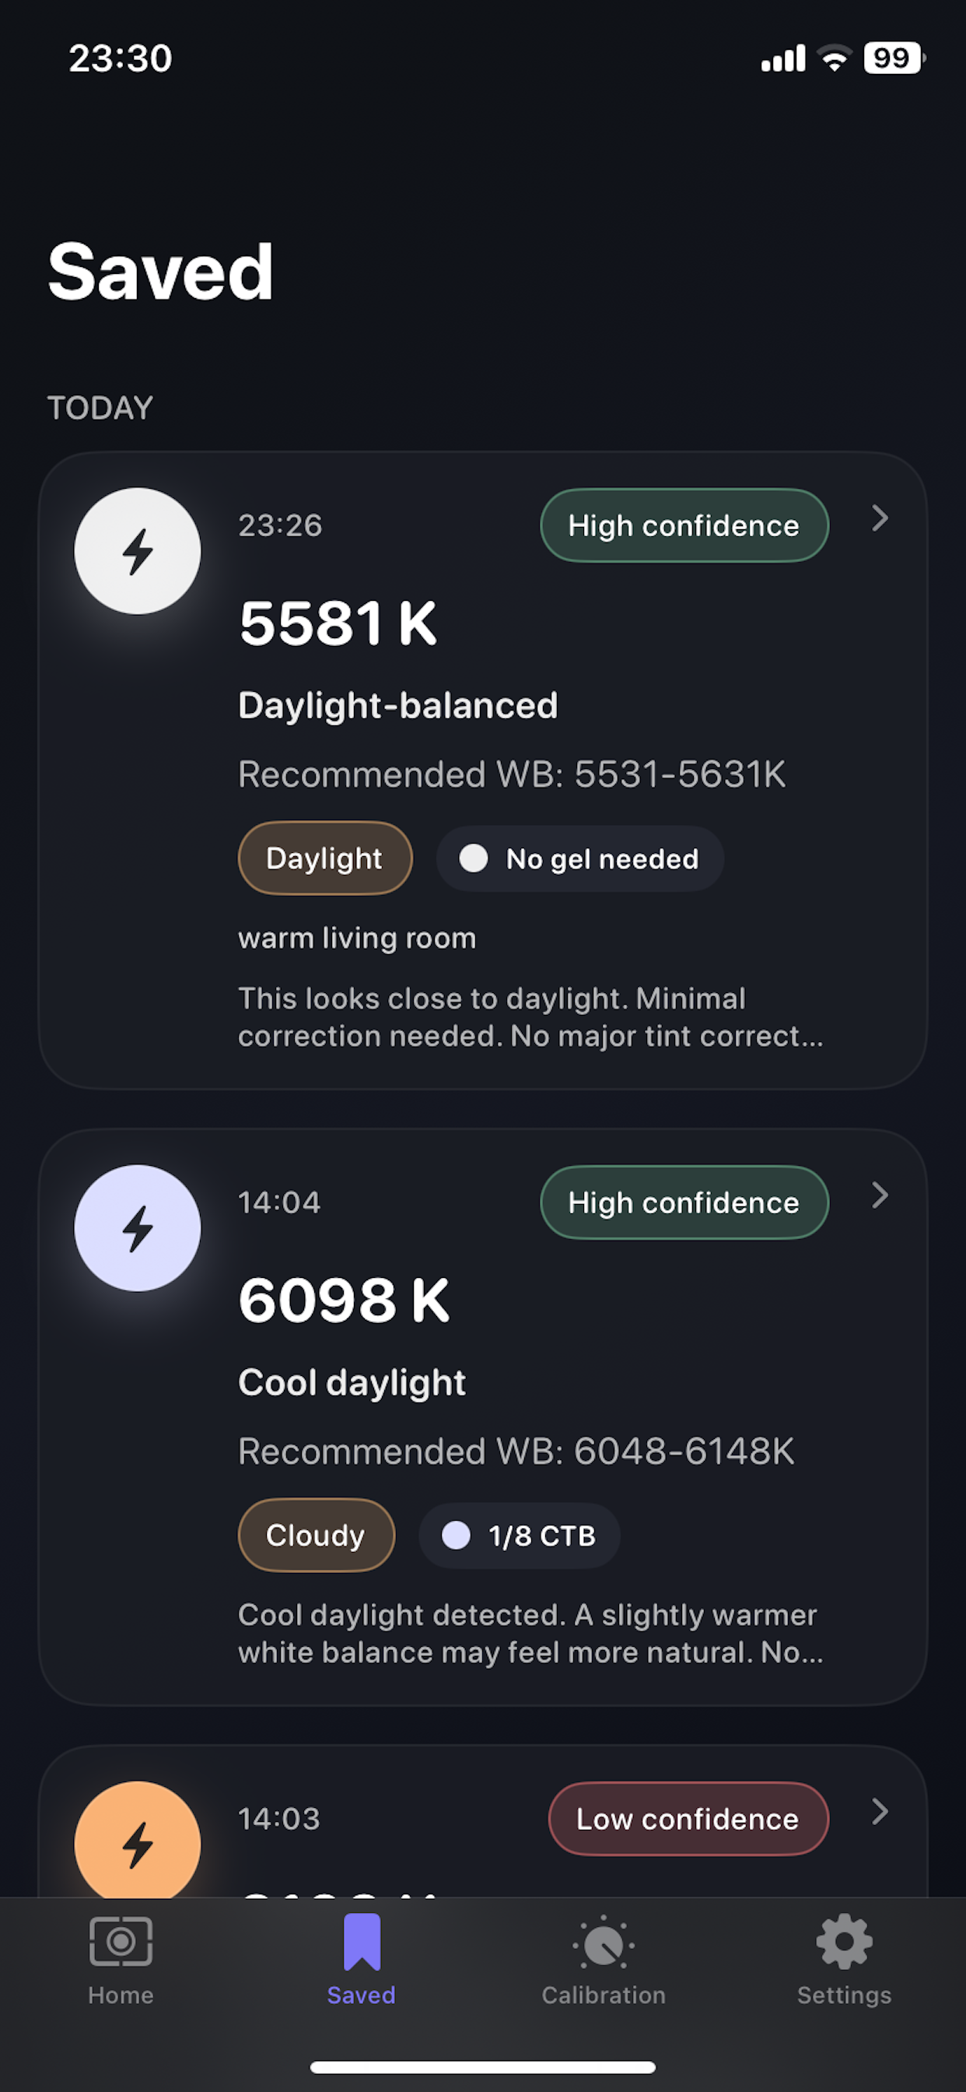Tap the No gel needed color chip
The height and width of the screenshot is (2092, 966).
click(579, 858)
